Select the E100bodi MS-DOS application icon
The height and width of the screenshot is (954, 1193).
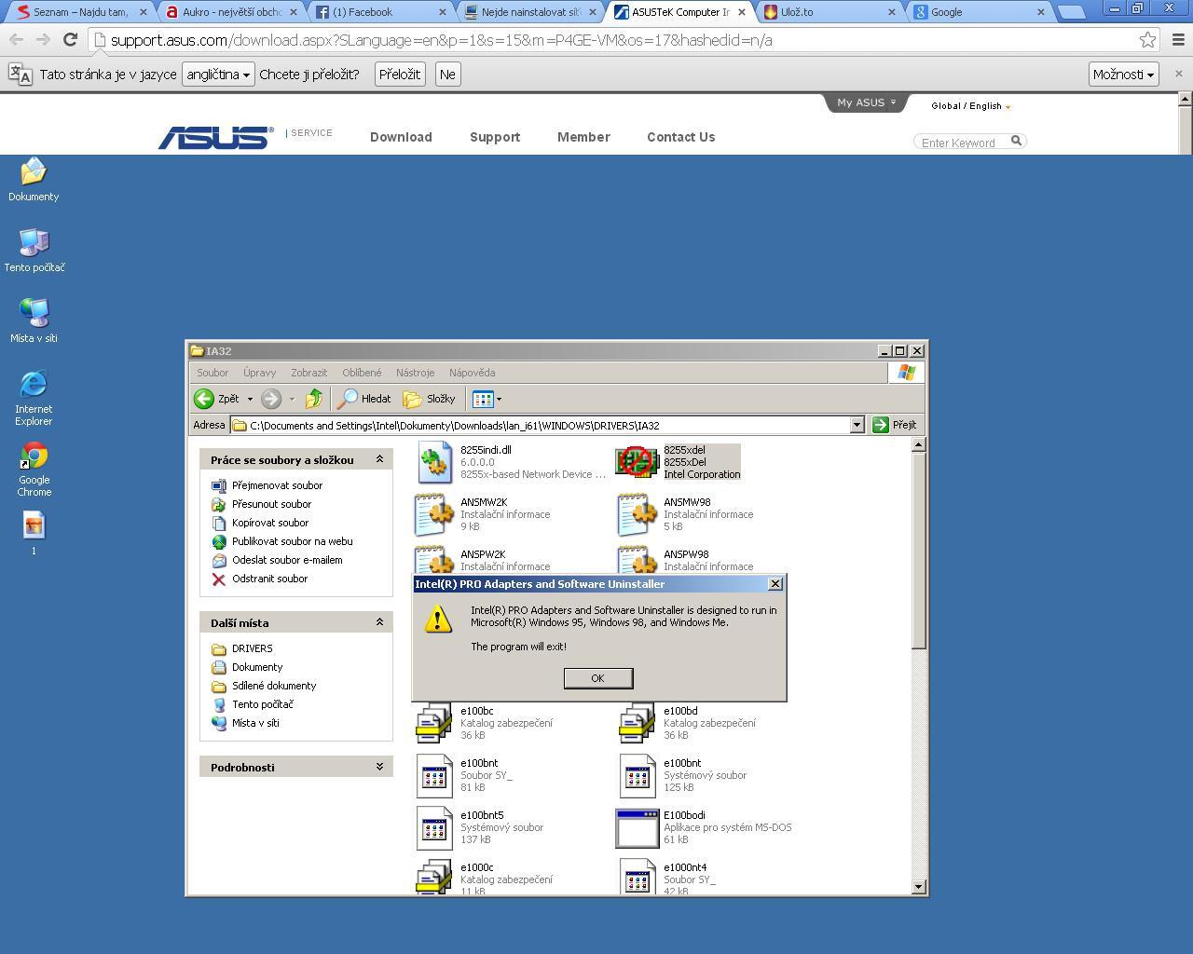coord(638,828)
